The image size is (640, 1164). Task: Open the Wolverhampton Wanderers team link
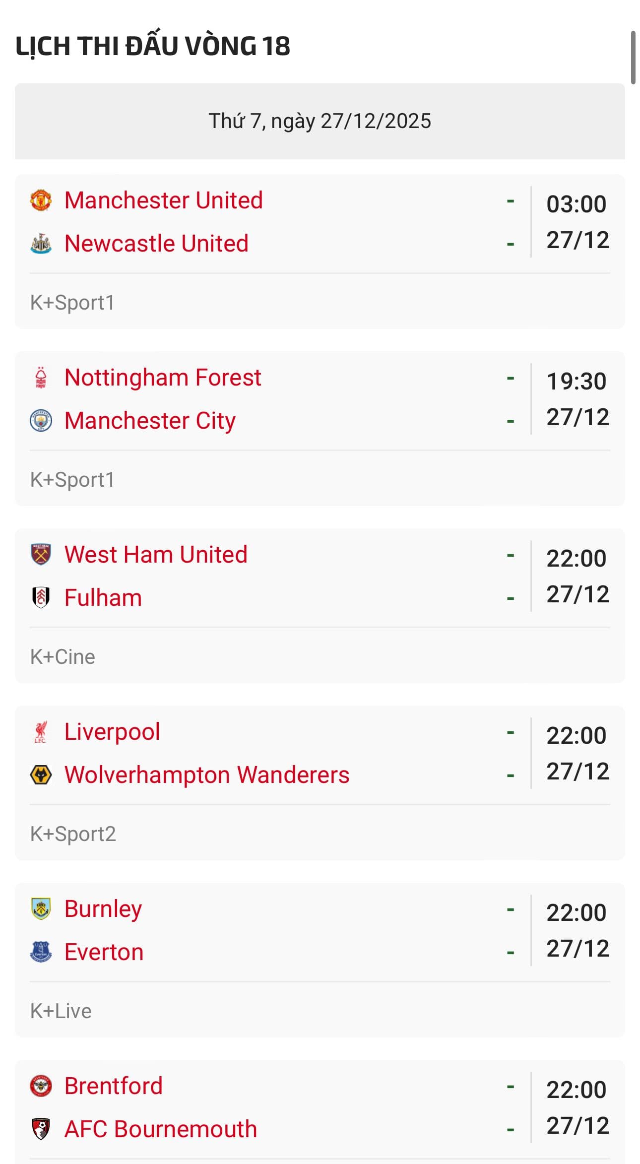(207, 775)
